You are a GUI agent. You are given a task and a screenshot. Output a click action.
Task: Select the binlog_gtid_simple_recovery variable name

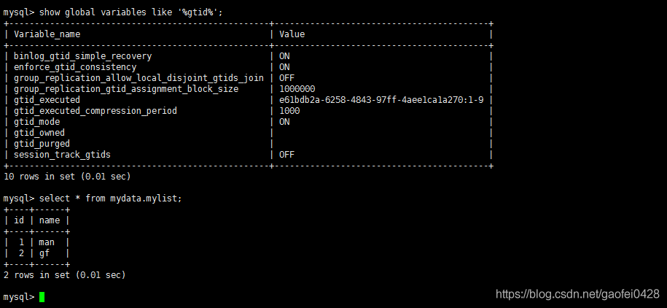[x=82, y=55]
